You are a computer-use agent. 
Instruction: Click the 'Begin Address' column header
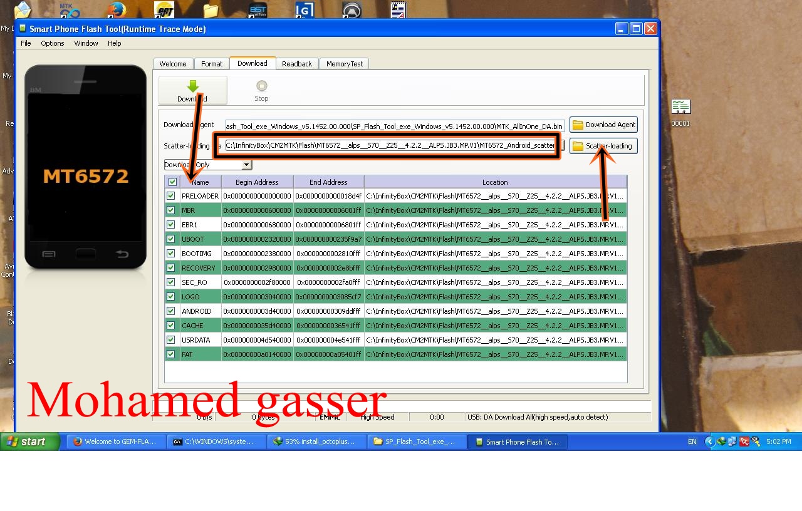tap(257, 182)
